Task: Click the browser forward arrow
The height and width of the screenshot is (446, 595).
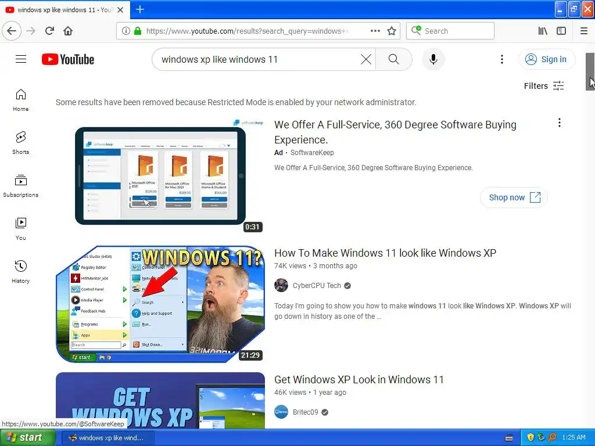Action: point(31,31)
